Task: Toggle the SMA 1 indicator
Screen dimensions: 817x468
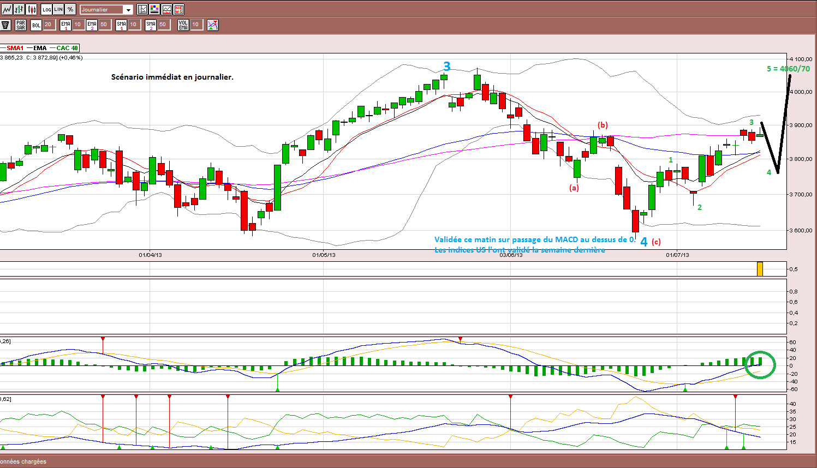Action: coord(121,25)
